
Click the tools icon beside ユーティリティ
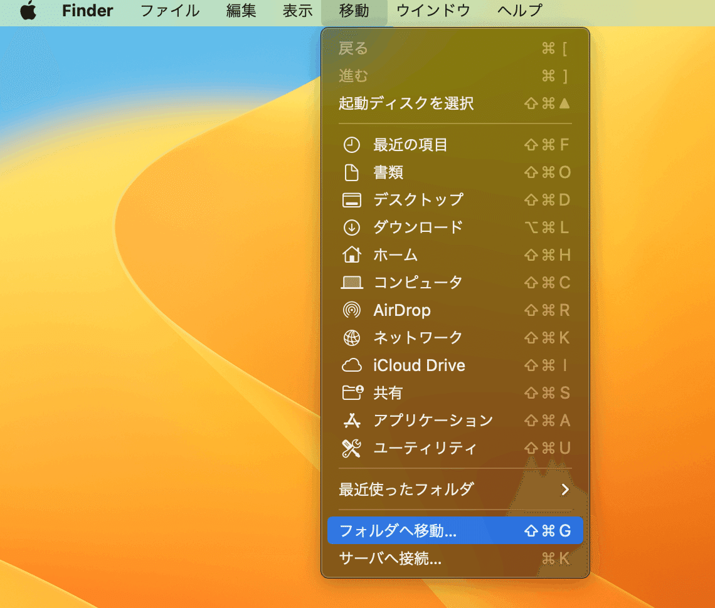[x=352, y=448]
